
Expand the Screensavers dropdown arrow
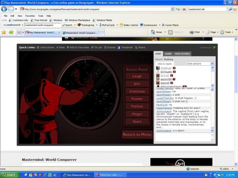160,25
